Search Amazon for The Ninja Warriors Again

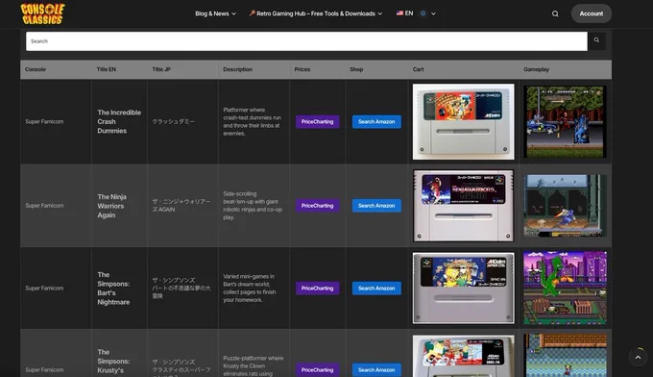[376, 206]
